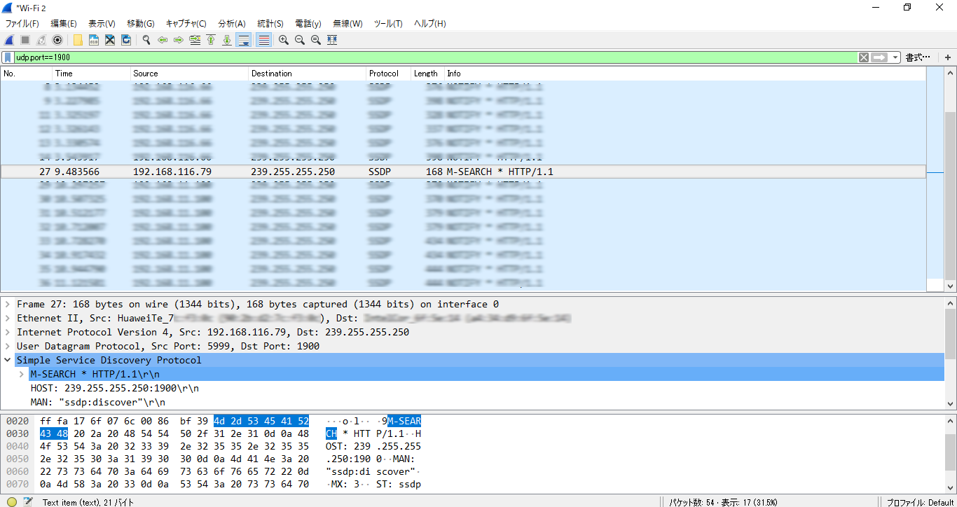Reload this capture file
This screenshot has height=507, width=957.
tap(126, 40)
